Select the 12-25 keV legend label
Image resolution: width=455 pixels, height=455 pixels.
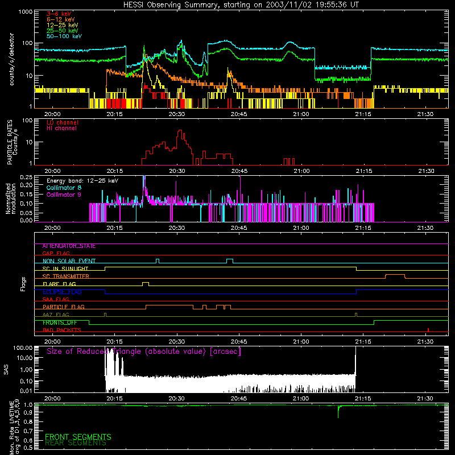(62, 25)
